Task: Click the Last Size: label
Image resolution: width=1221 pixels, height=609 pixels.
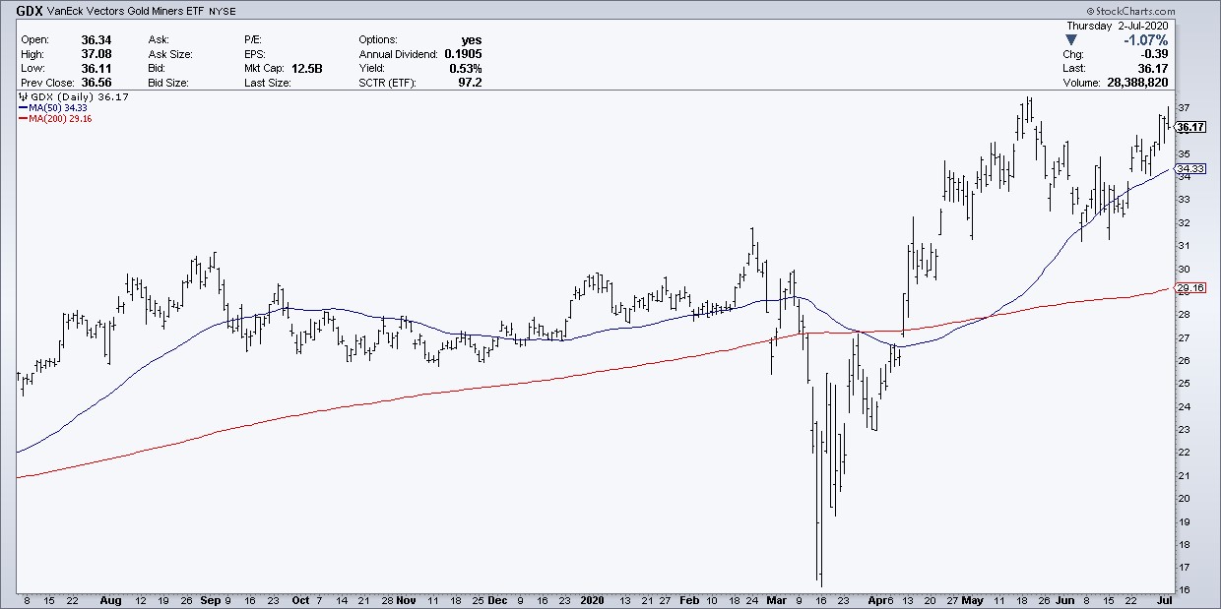Action: [269, 82]
